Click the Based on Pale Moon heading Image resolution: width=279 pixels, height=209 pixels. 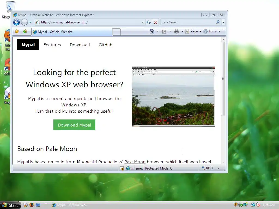47,149
